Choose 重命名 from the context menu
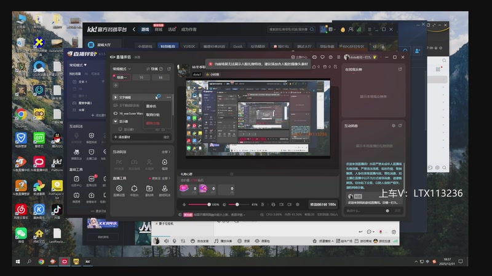The image size is (492, 276). (151, 106)
